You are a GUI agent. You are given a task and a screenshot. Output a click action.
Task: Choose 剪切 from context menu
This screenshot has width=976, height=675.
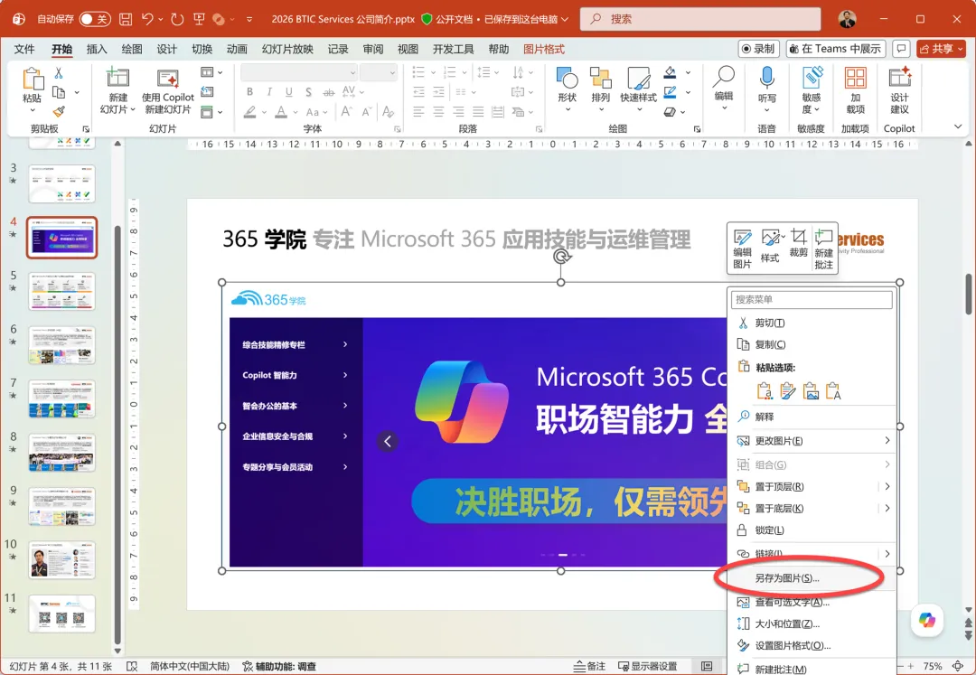click(812, 323)
